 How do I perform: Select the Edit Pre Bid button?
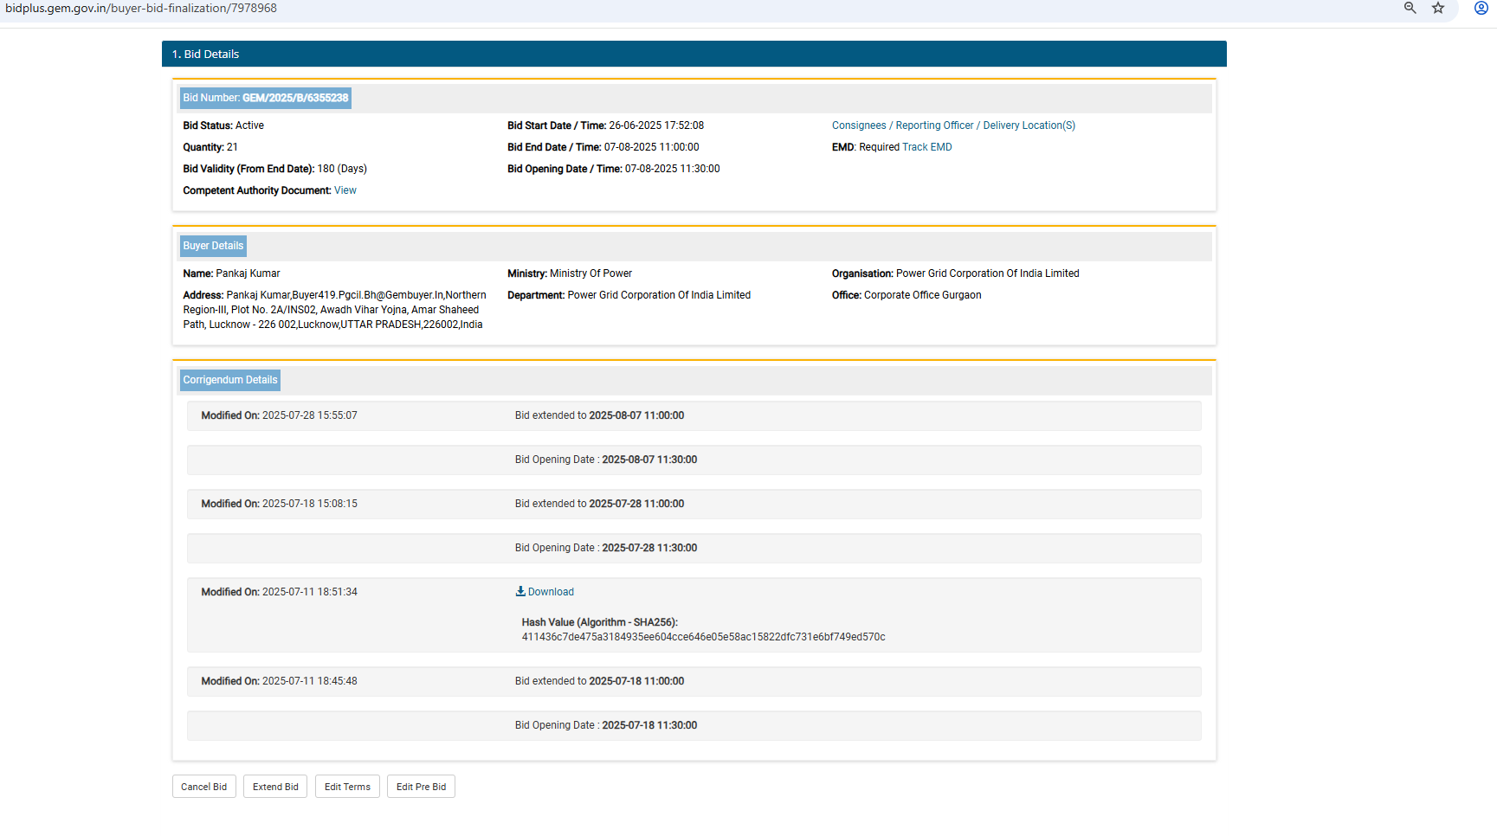[x=421, y=787]
